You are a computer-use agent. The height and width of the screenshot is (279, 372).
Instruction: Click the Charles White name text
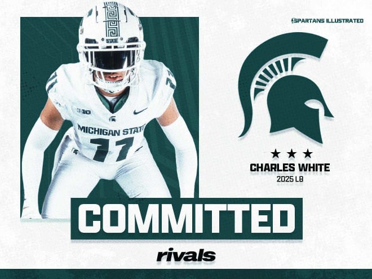pos(290,168)
